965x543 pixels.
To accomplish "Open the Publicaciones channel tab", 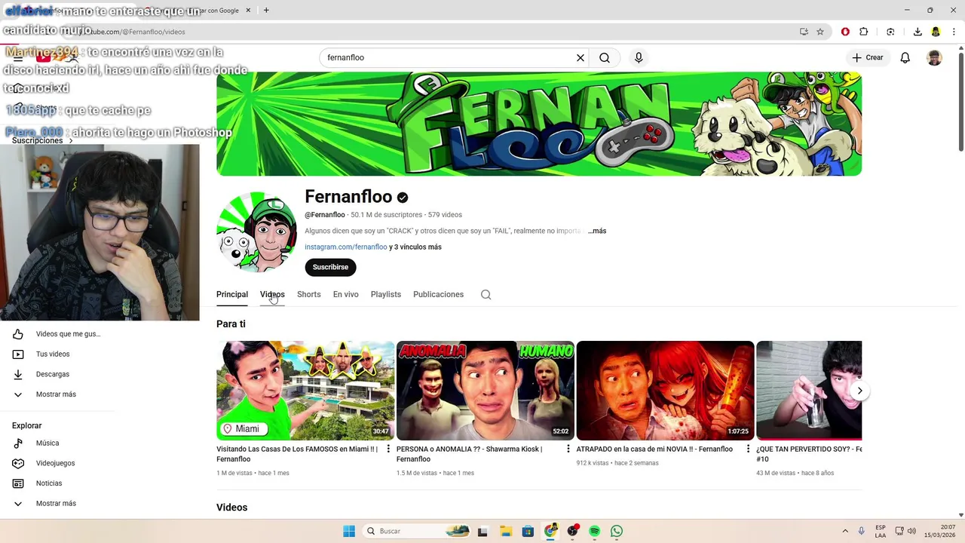I will click(x=438, y=295).
